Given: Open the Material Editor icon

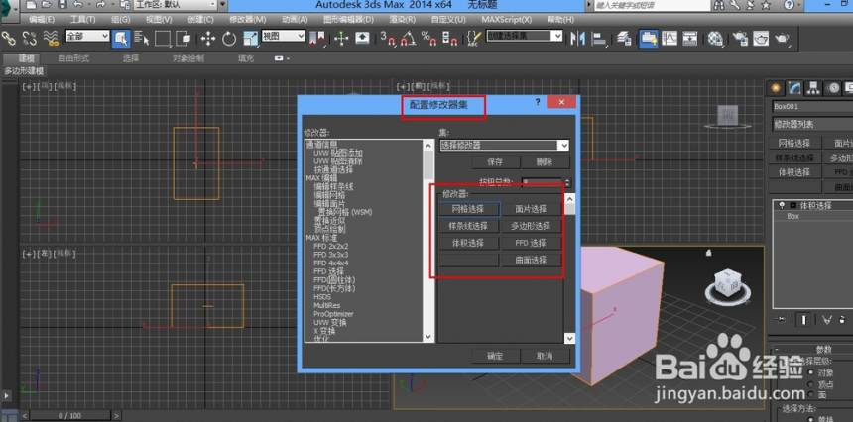Looking at the screenshot, I should (715, 39).
